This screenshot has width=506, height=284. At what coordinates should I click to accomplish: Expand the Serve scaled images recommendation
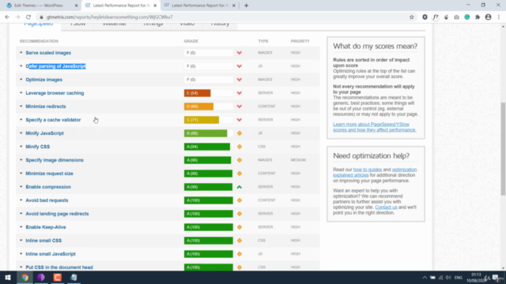tap(21, 53)
